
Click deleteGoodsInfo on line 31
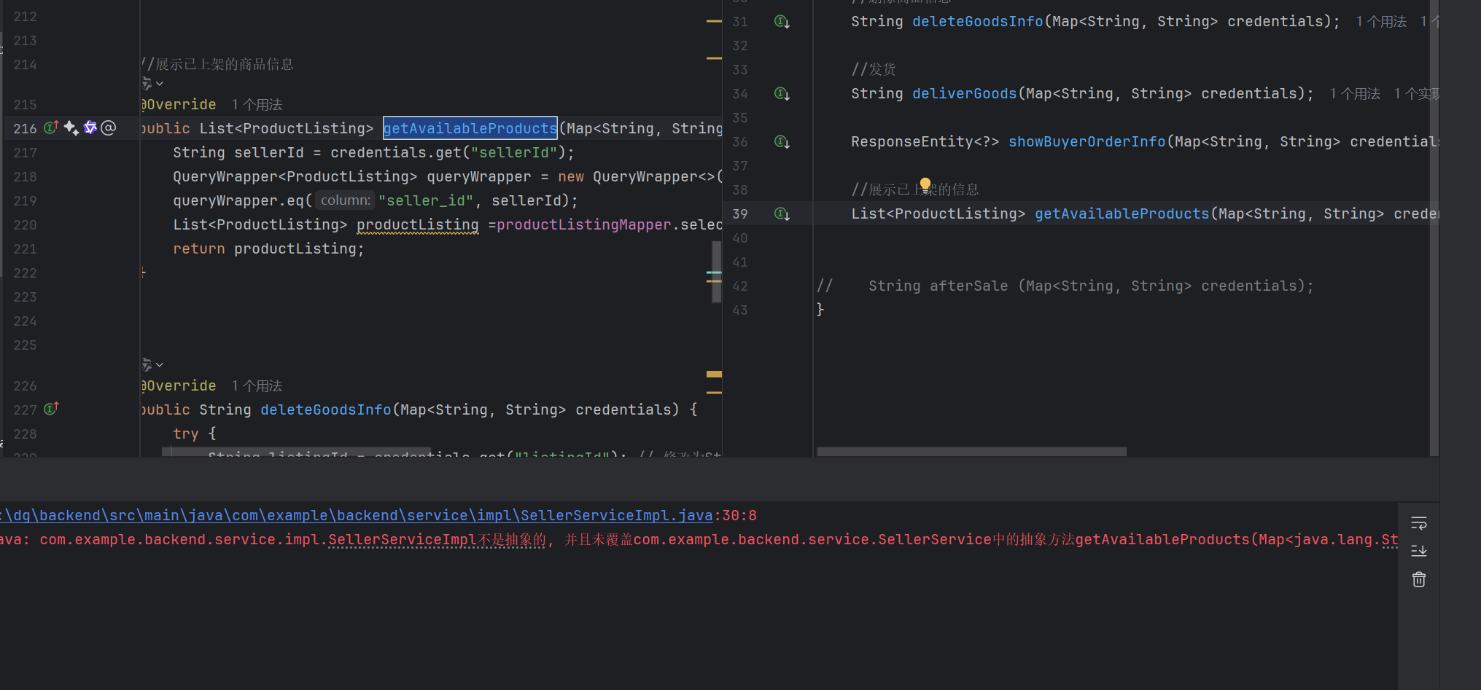click(978, 22)
